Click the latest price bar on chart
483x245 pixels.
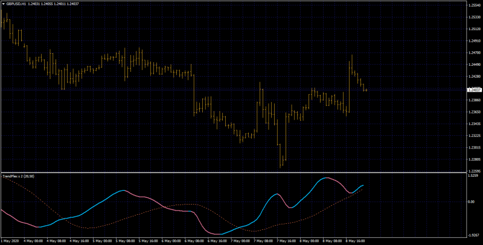(x=366, y=90)
